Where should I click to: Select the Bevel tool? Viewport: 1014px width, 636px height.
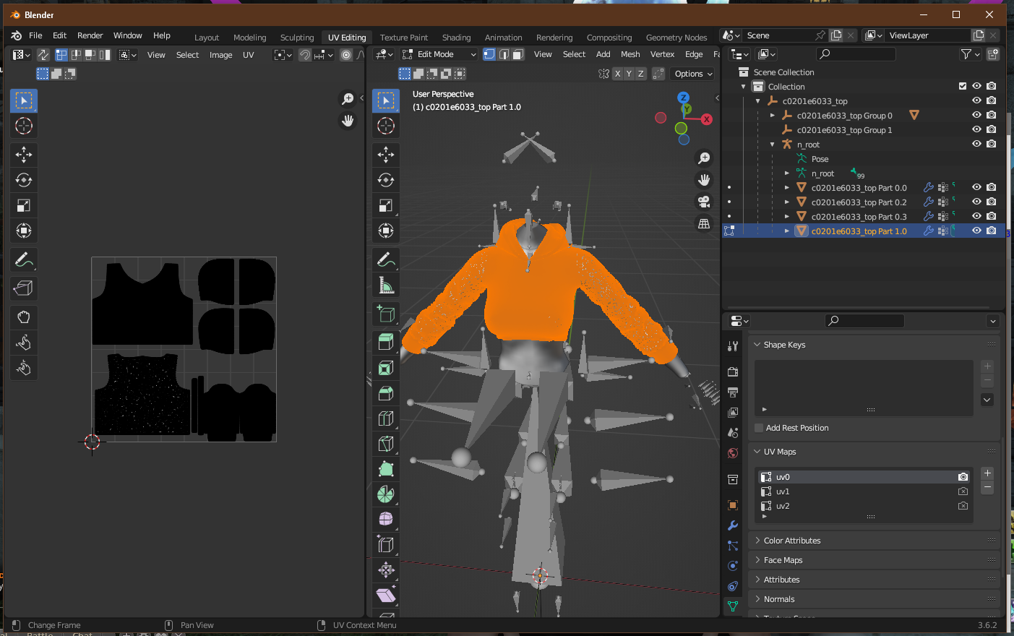(x=386, y=393)
